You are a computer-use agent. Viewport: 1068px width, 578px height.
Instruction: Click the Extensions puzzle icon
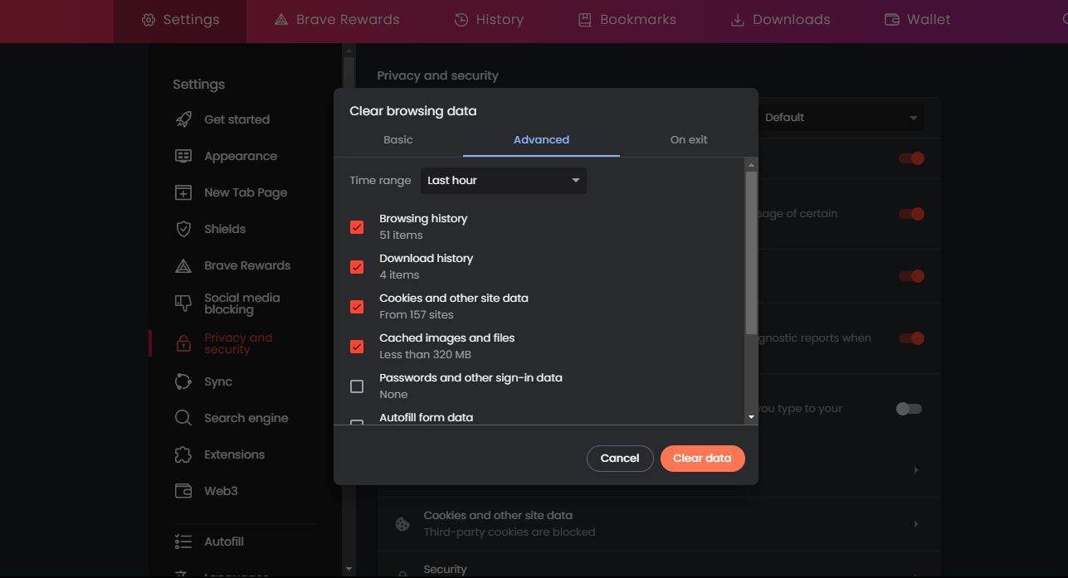coord(183,454)
